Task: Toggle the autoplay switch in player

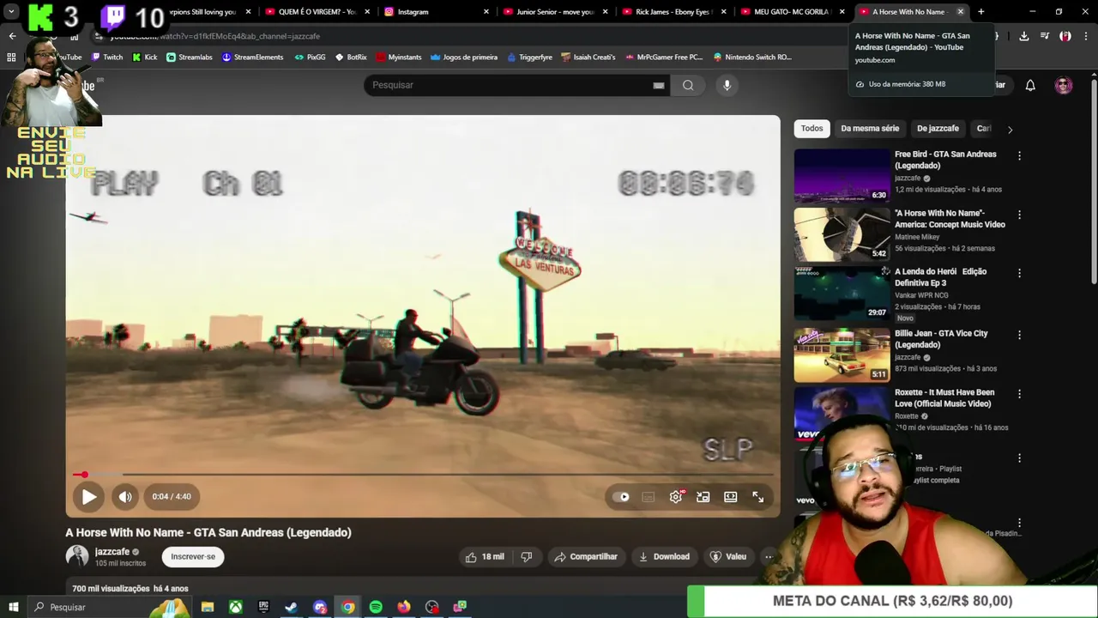Action: [621, 497]
